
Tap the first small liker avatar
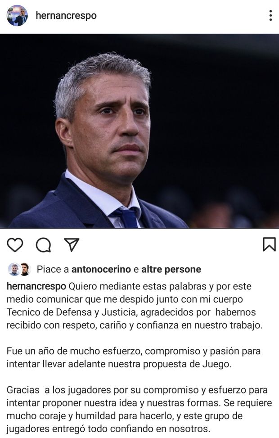14,269
